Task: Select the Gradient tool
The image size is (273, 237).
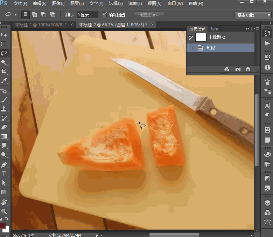Action: 4,136
